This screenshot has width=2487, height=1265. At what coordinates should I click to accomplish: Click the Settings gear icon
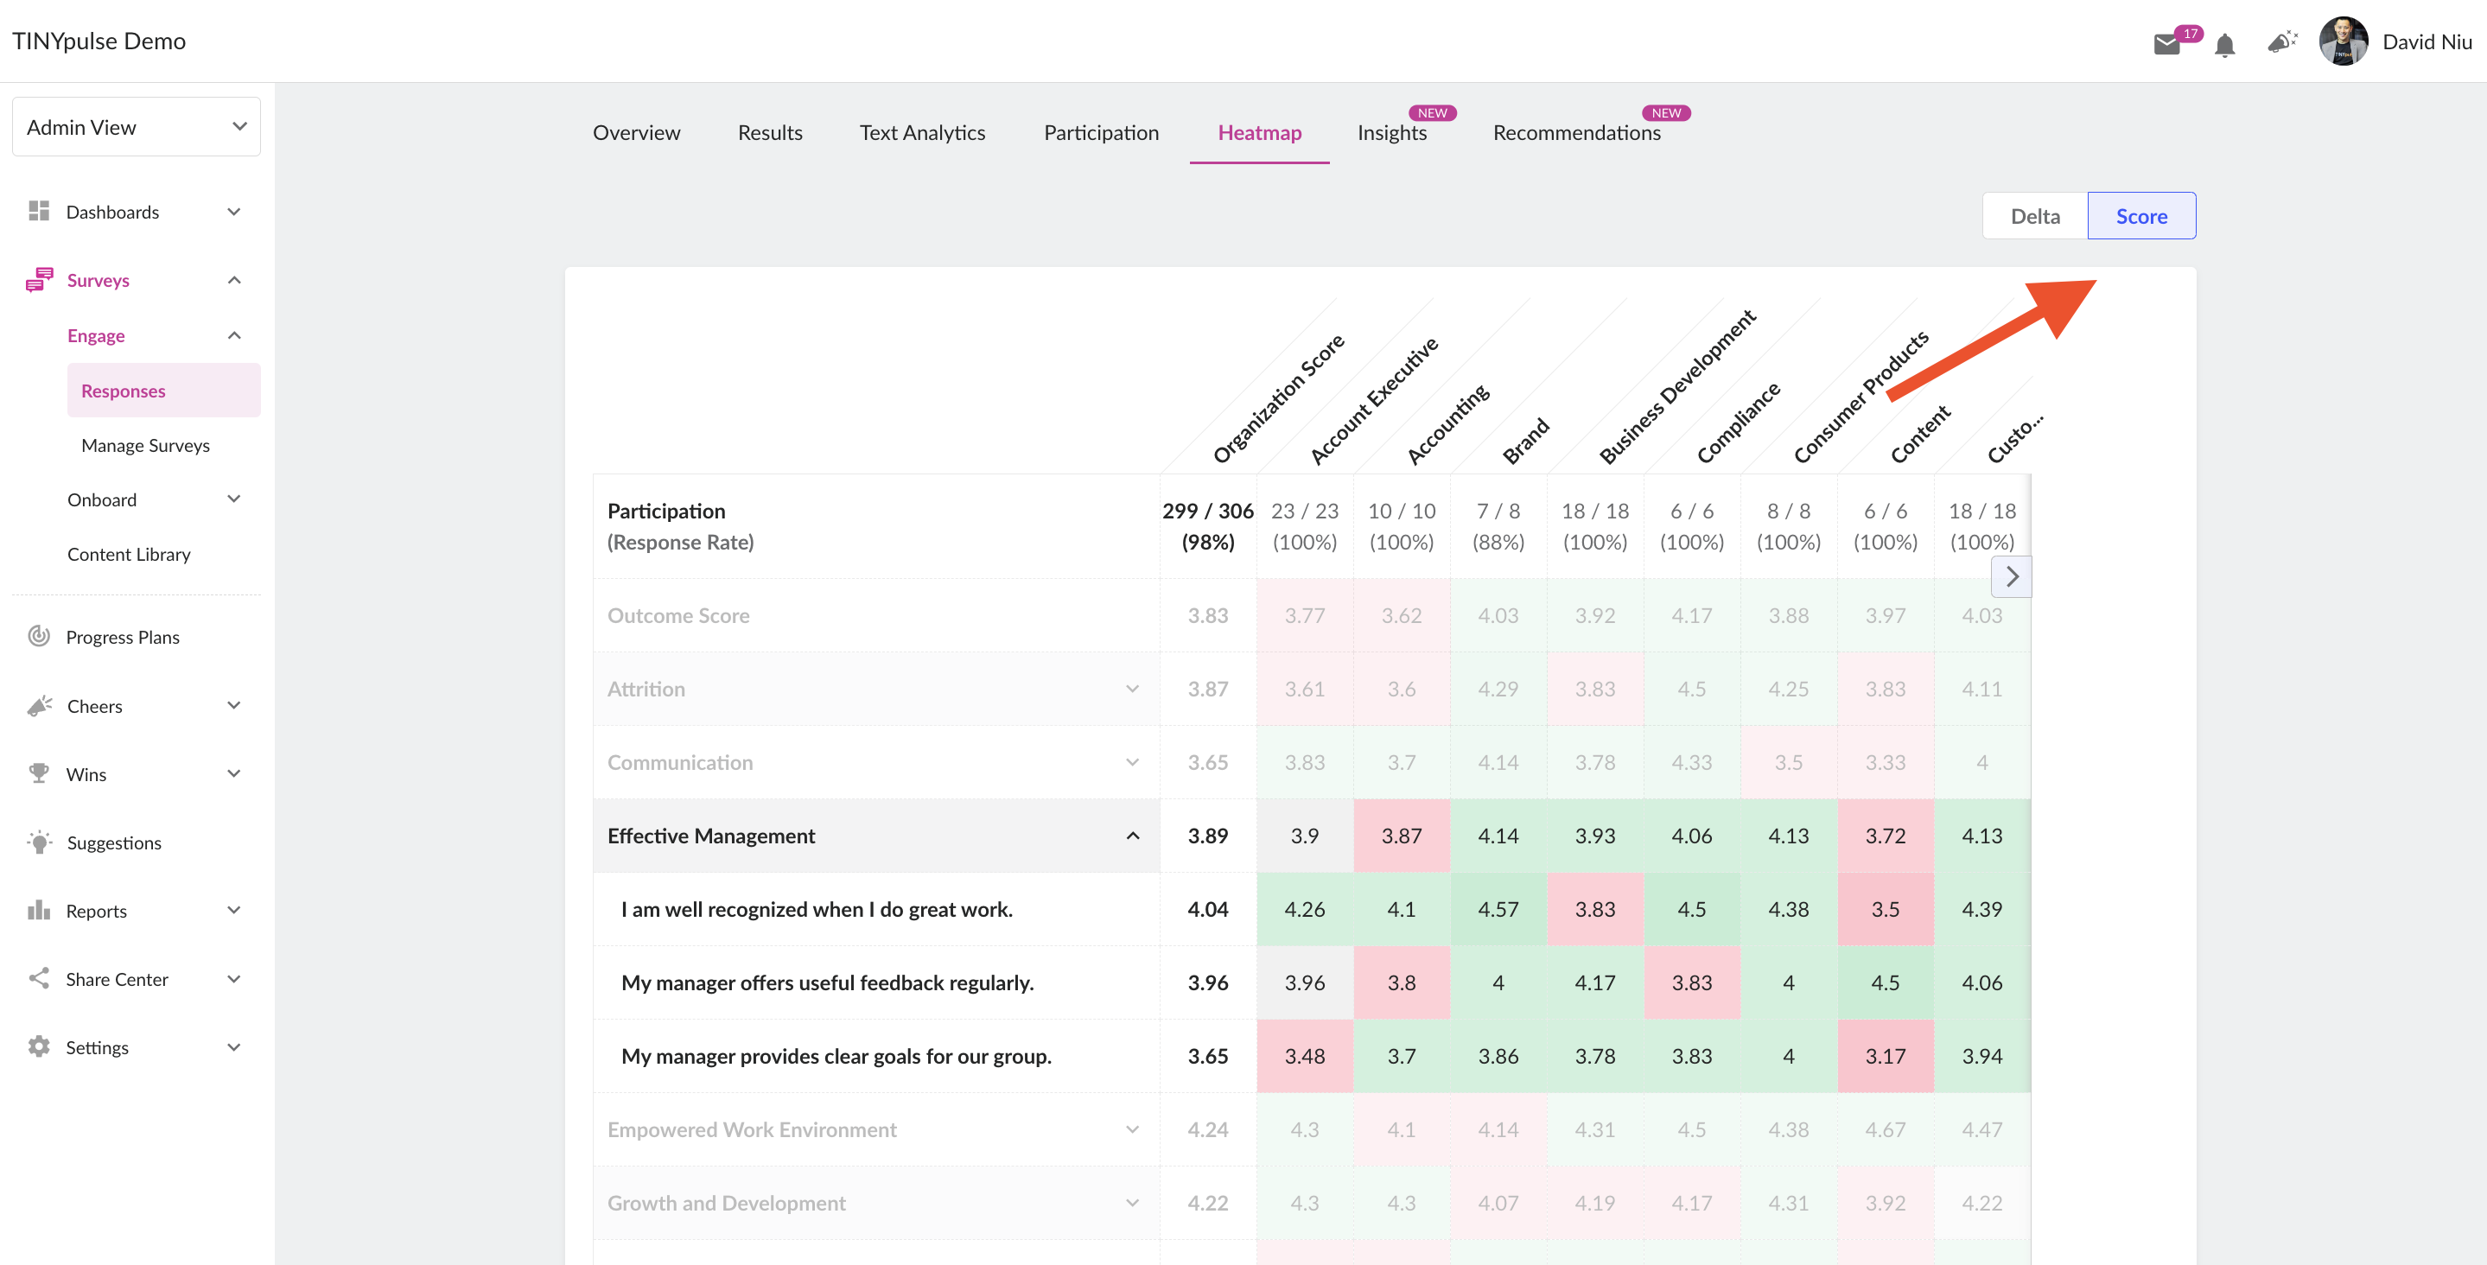point(39,1046)
